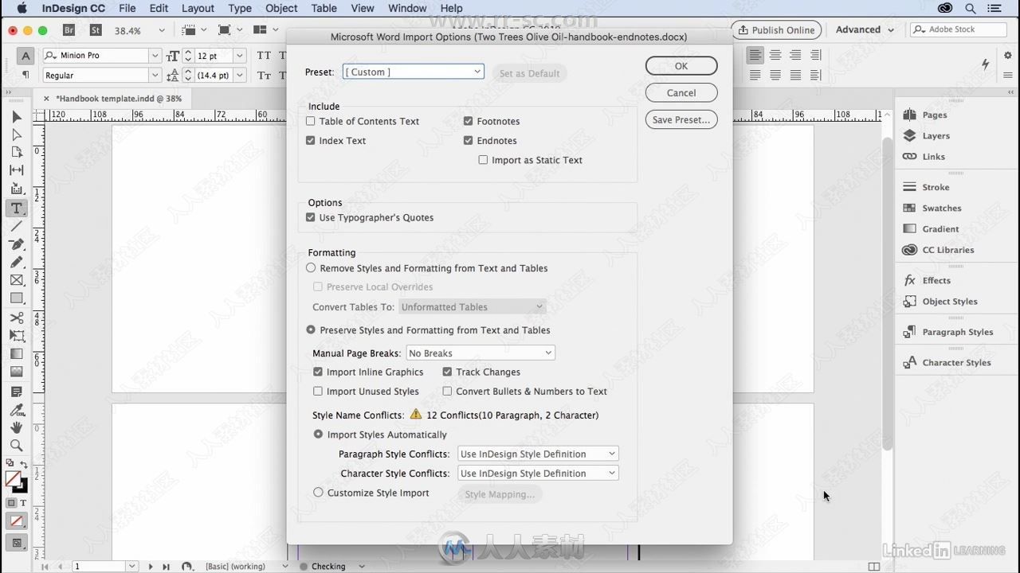
Task: Open Adobe Bridge from Br icon
Action: (69, 30)
